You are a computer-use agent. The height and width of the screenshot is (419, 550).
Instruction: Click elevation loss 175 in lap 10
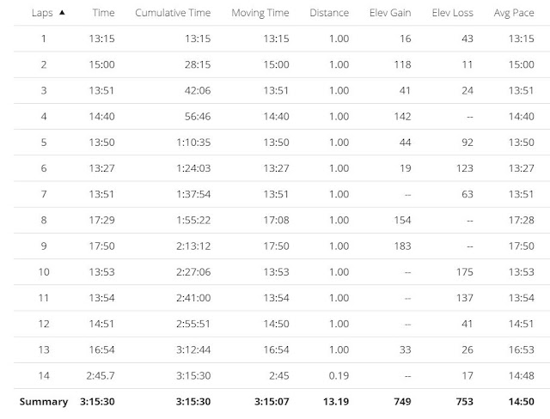465,272
